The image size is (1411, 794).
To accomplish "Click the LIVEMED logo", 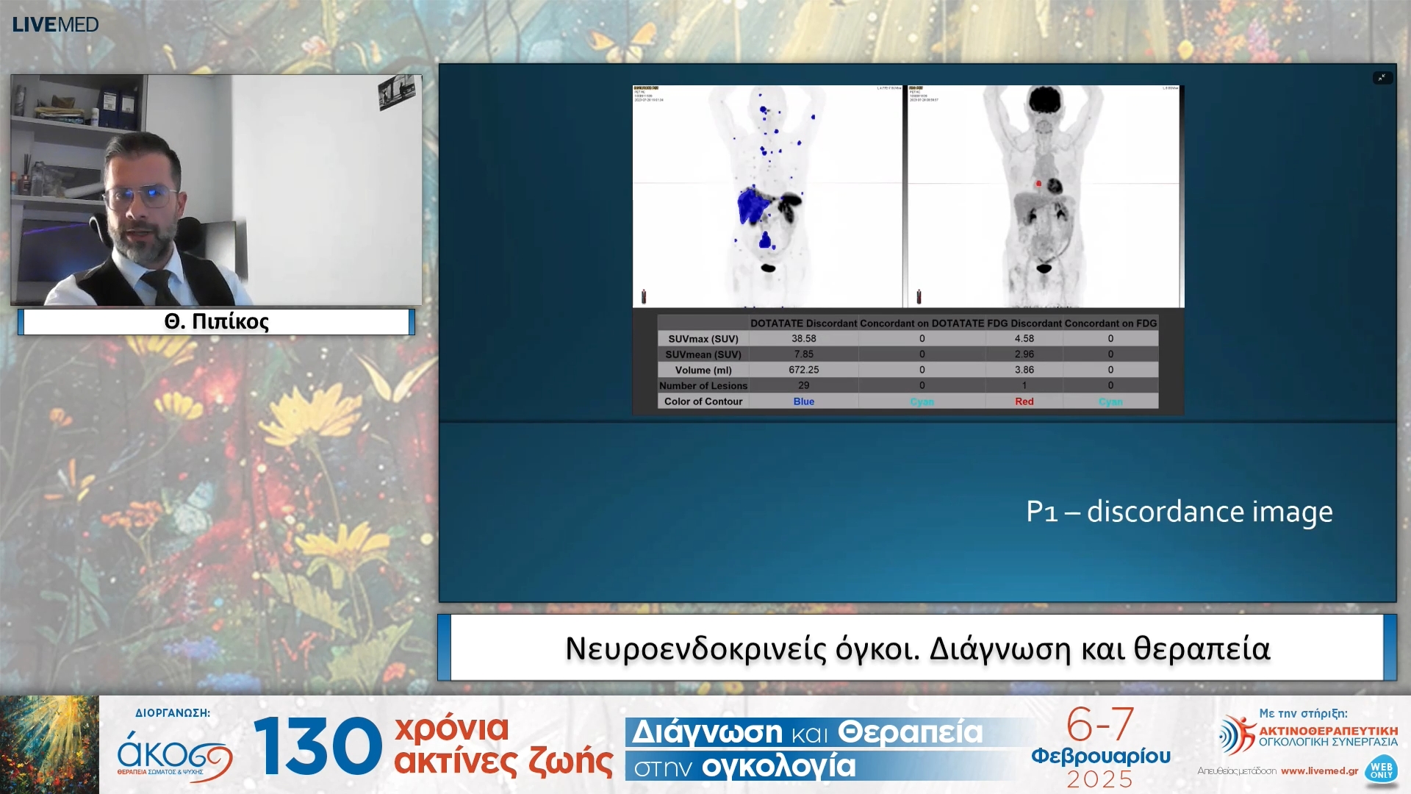I will tap(55, 24).
